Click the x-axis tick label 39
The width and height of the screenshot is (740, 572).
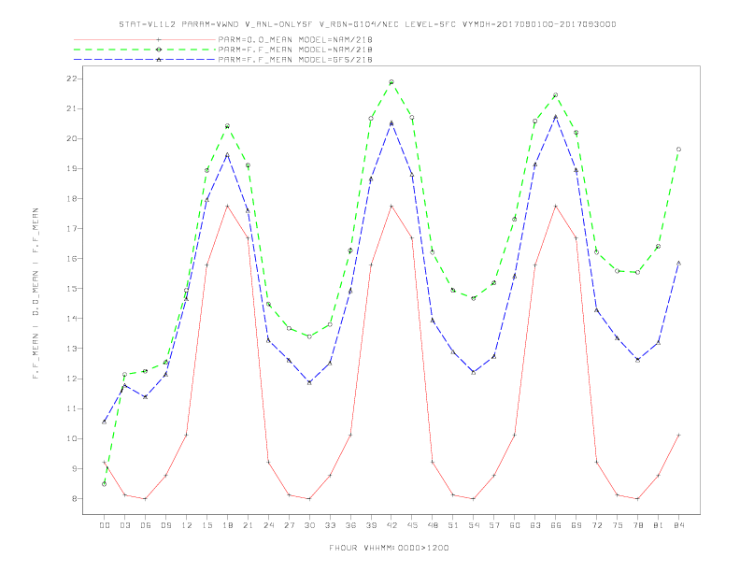(371, 525)
